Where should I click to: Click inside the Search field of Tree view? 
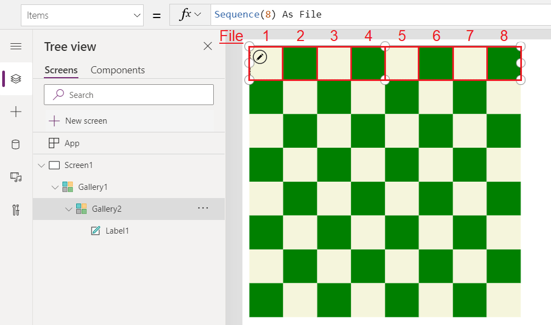(129, 95)
